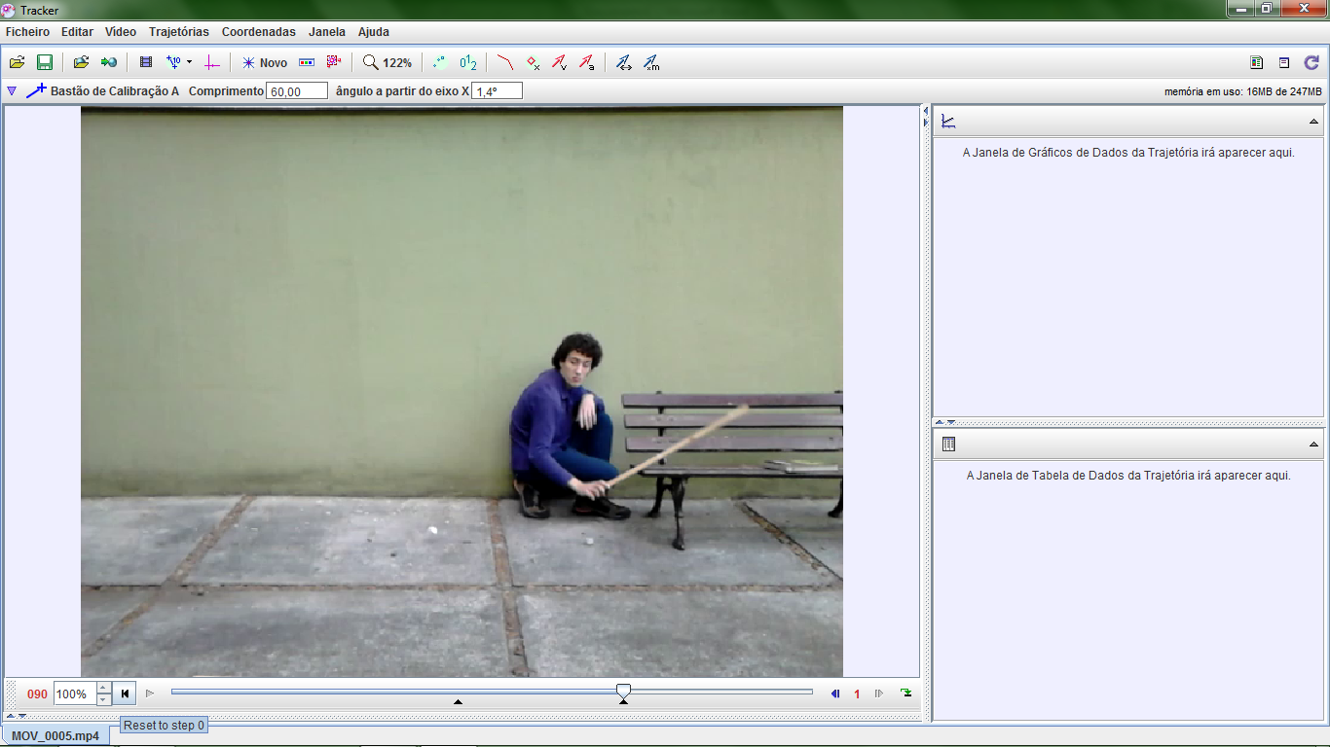Viewport: 1330px width, 747px height.
Task: Toggle coordinate axes visibility icon
Action: click(212, 62)
